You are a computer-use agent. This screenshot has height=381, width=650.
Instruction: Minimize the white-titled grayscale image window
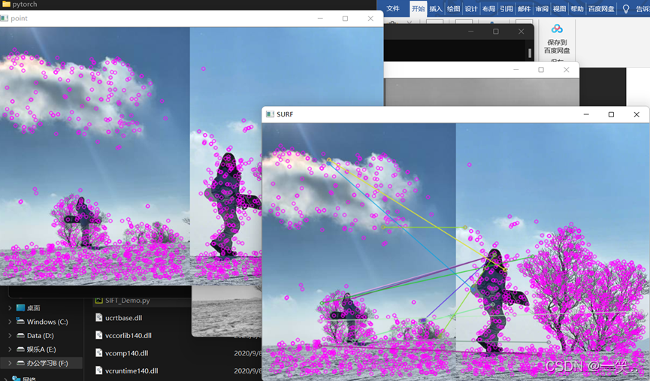point(516,70)
